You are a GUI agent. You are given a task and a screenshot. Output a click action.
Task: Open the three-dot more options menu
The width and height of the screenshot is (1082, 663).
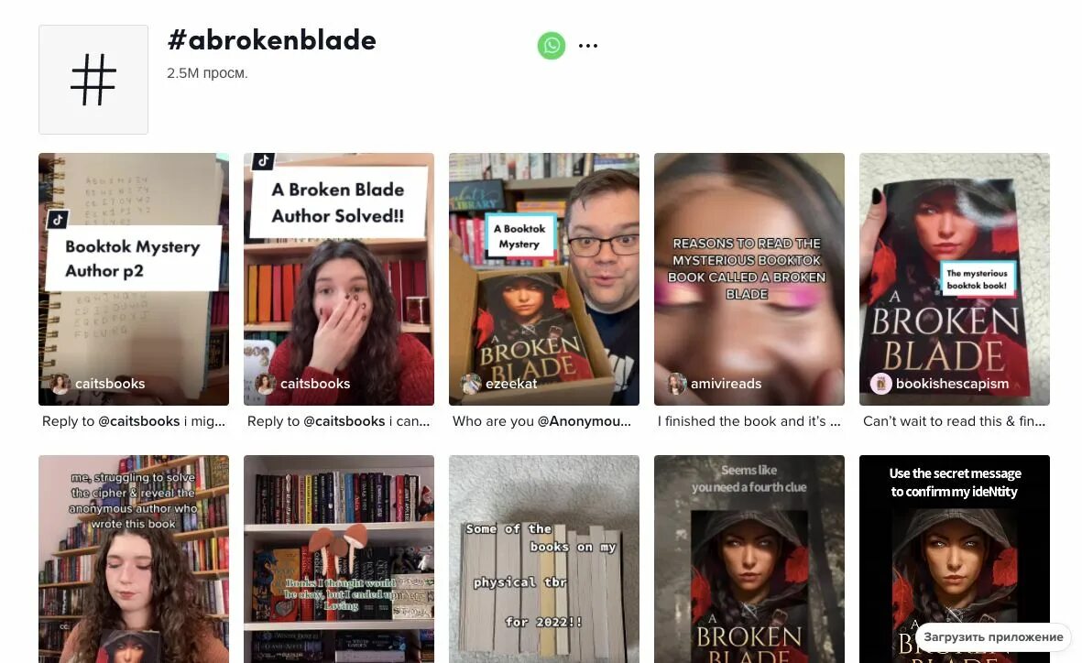point(588,46)
